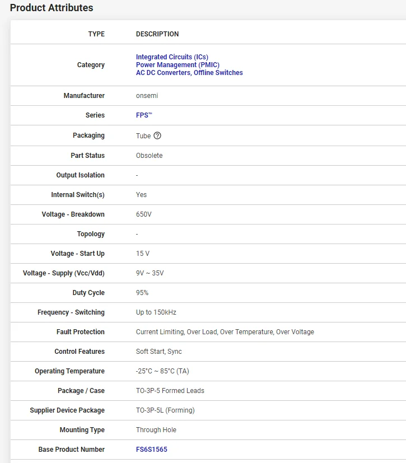
Task: Select the 650V breakdown voltage value
Action: click(144, 214)
